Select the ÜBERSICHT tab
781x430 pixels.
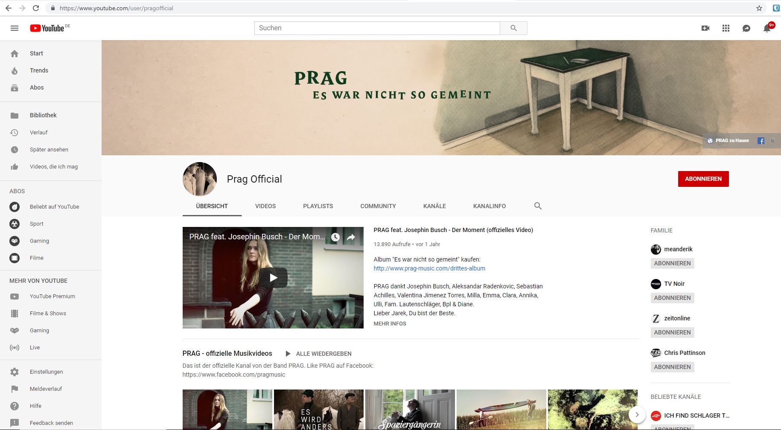212,206
